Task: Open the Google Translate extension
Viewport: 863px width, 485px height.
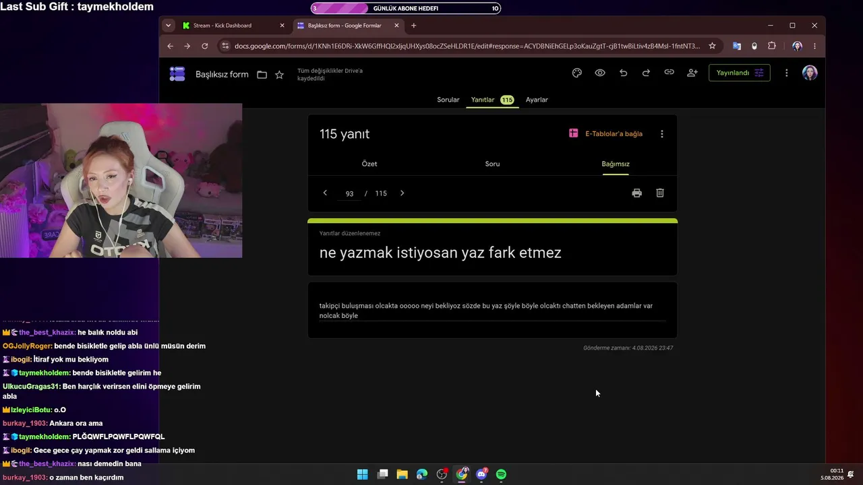Action: pos(737,46)
